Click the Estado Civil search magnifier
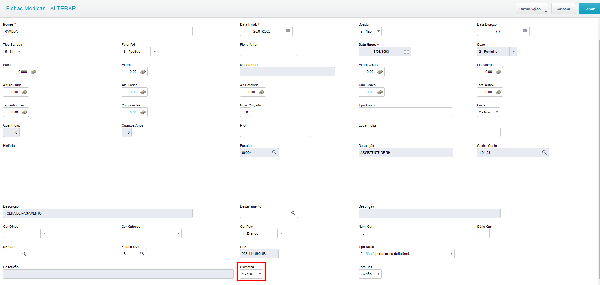Screen dimensions: 600x285 [x=142, y=253]
